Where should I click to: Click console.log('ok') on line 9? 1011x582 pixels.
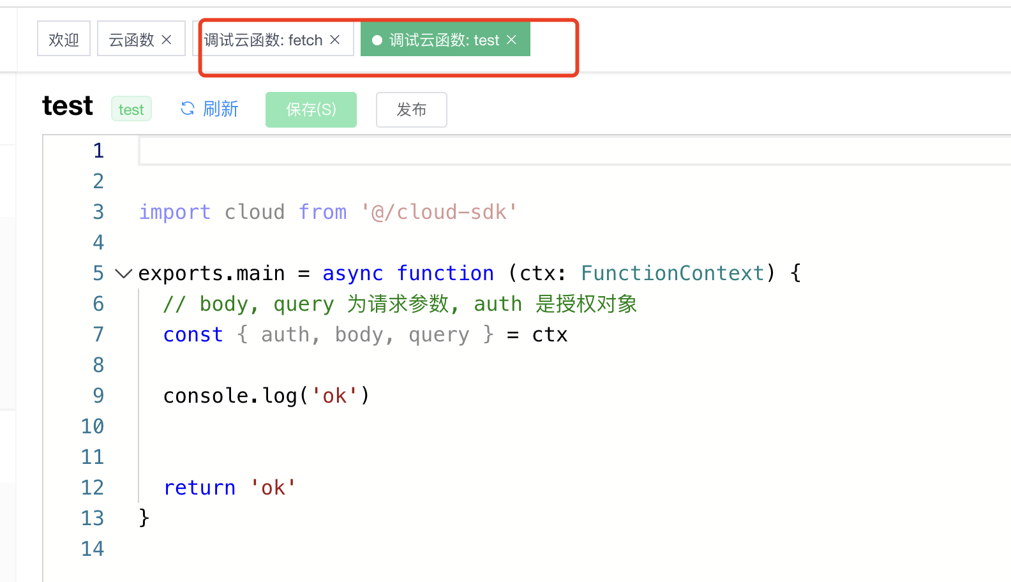click(267, 396)
